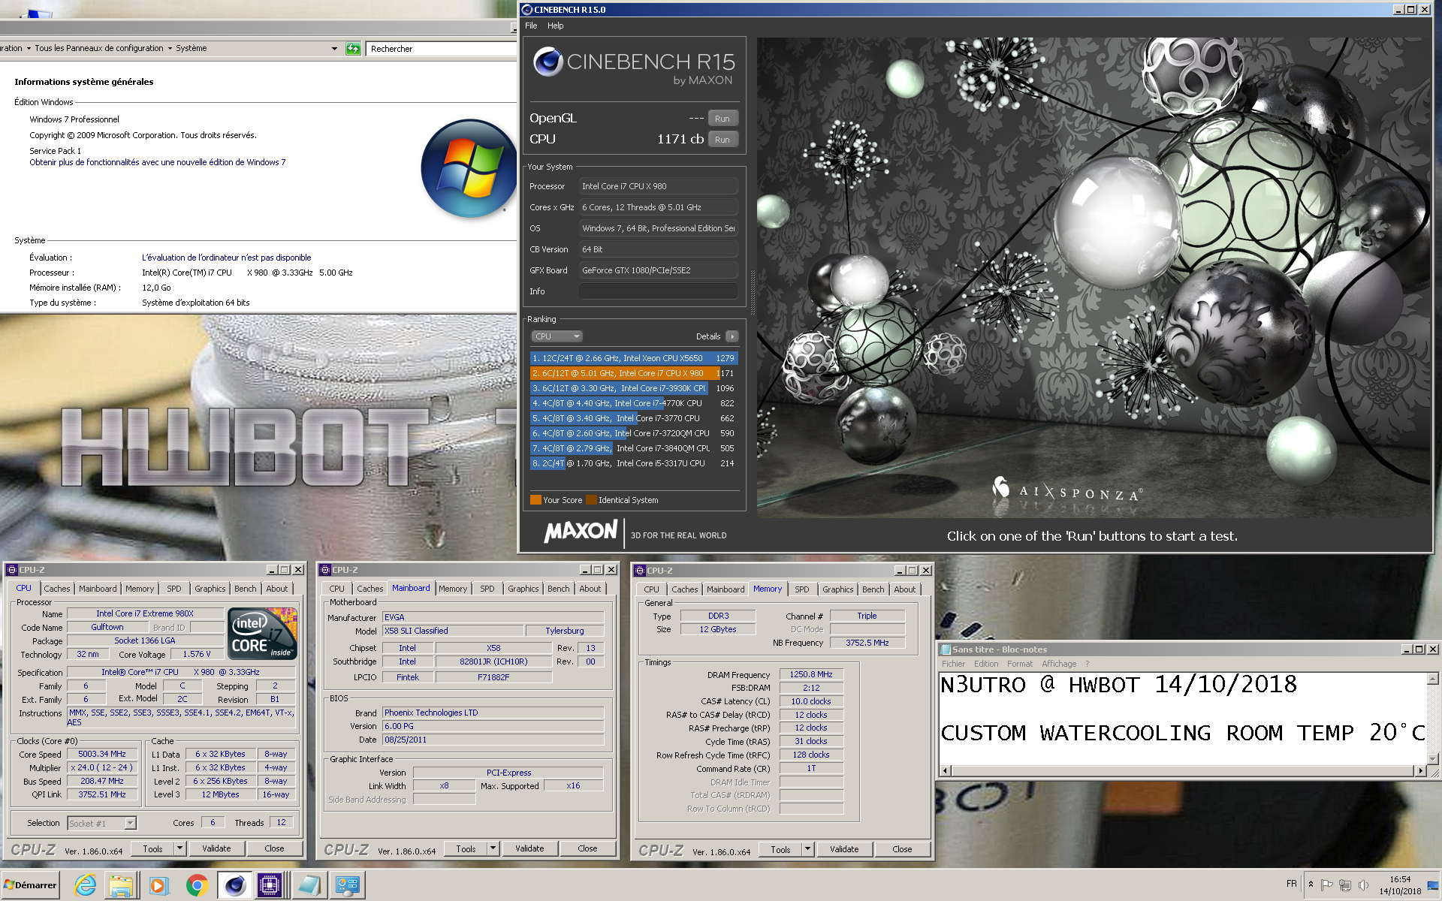This screenshot has height=901, width=1442.
Task: Open Tools dropdown arrow in CPU-Z Memory window
Action: pos(807,849)
